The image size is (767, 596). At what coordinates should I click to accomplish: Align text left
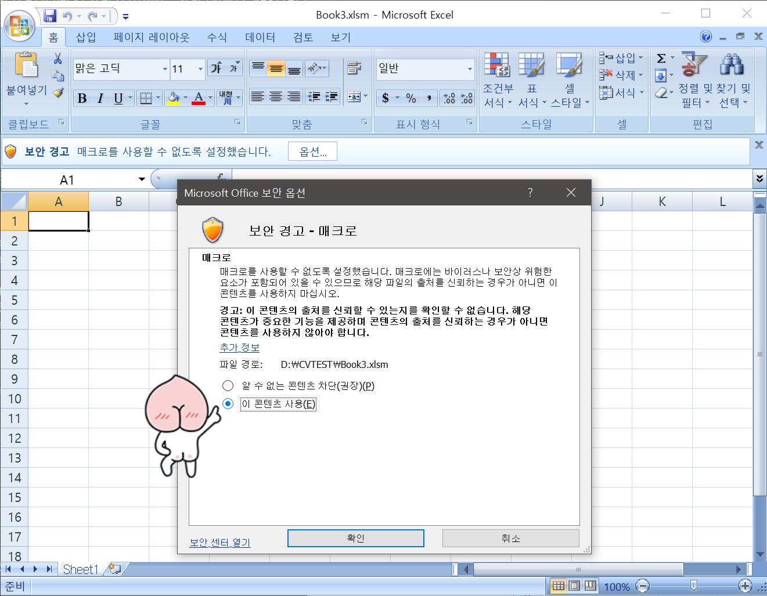pyautogui.click(x=258, y=97)
